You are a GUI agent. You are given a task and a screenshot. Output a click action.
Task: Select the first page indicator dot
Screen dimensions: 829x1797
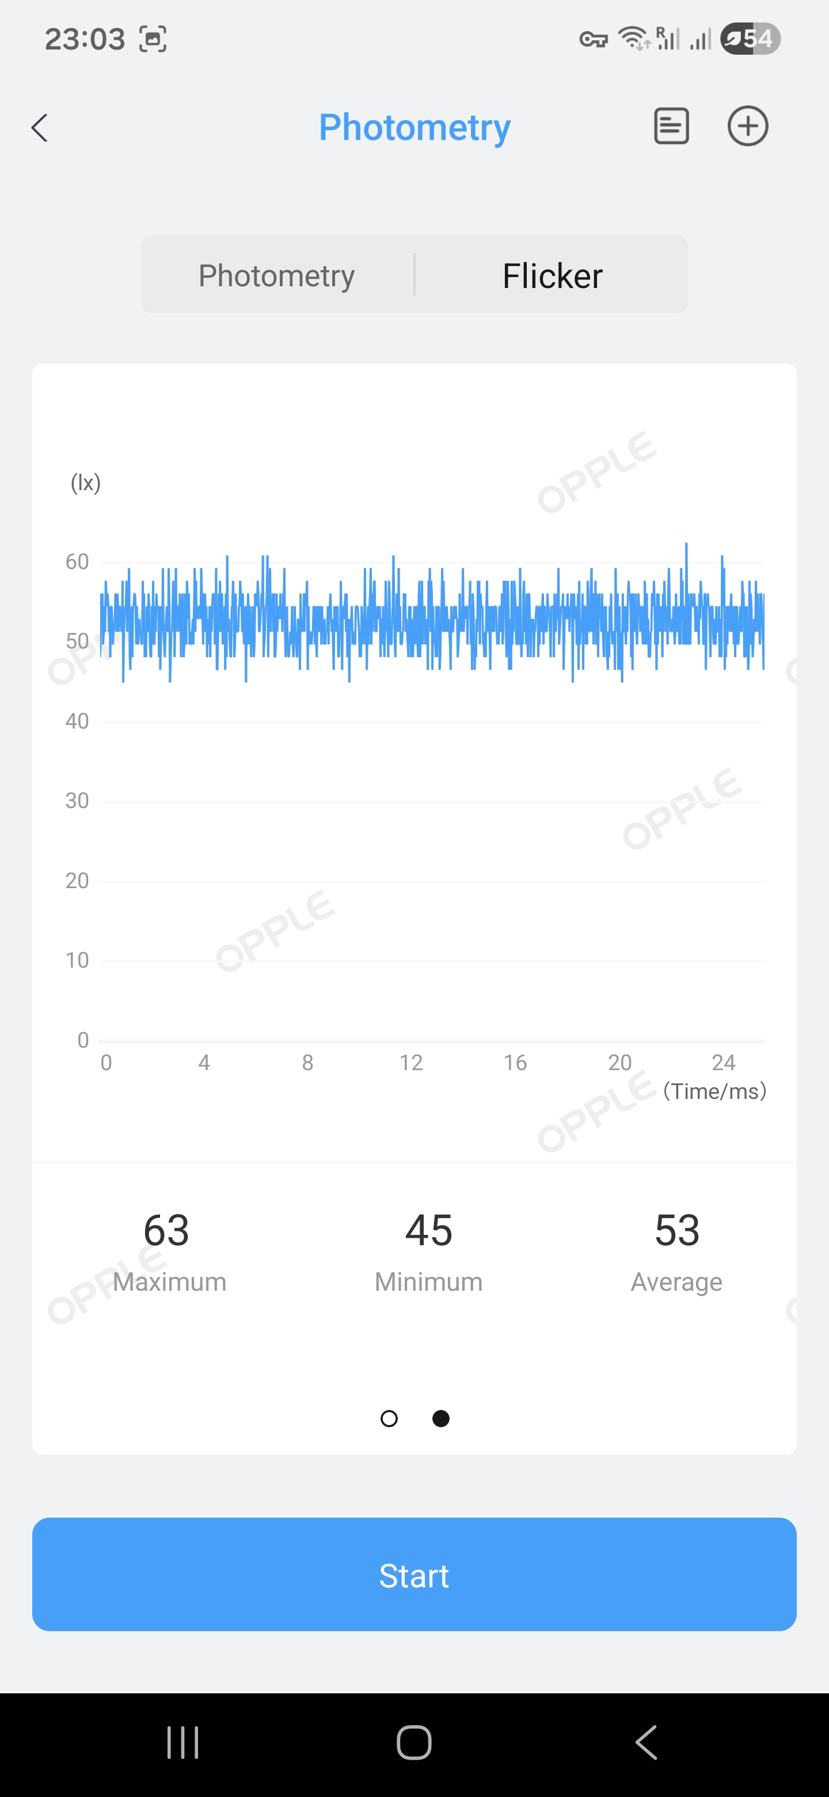tap(389, 1418)
